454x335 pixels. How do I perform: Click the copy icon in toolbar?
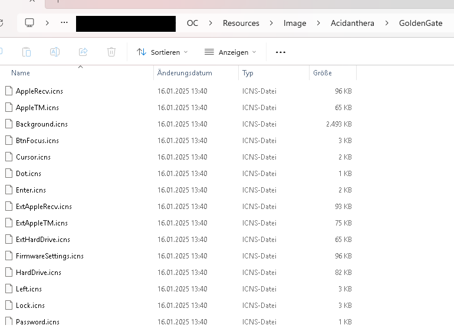pyautogui.click(x=27, y=52)
